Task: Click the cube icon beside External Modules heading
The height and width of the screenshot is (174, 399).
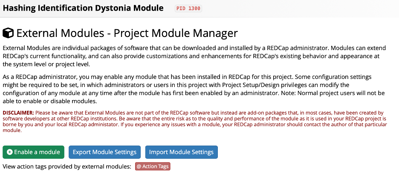Action: click(8, 33)
